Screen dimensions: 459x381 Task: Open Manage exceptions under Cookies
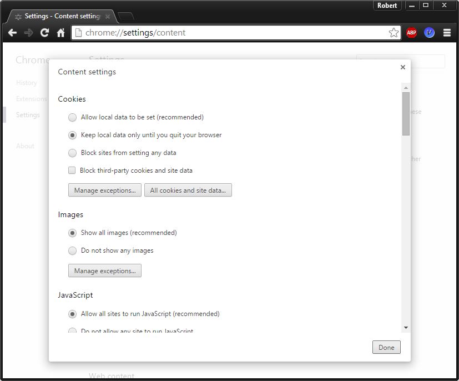(104, 190)
